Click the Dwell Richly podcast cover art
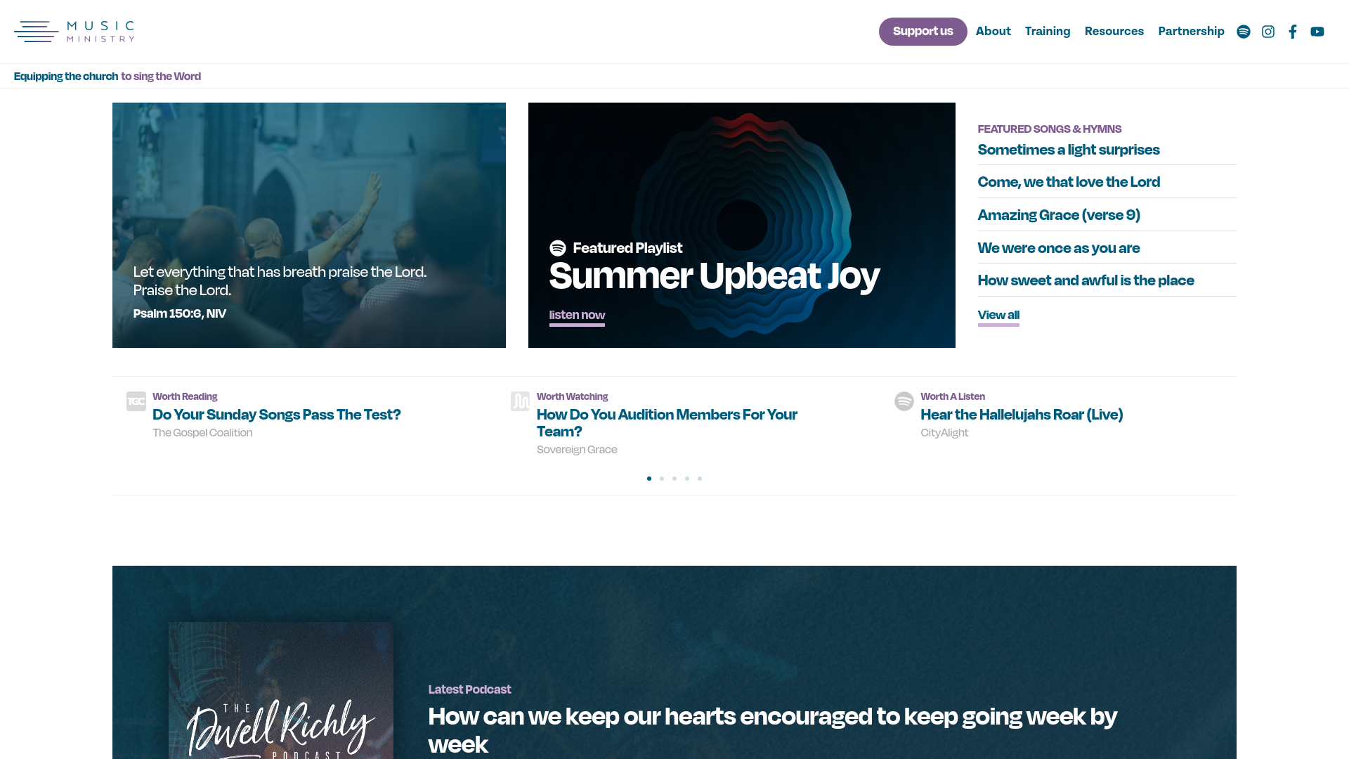Image resolution: width=1349 pixels, height=759 pixels. 281,690
